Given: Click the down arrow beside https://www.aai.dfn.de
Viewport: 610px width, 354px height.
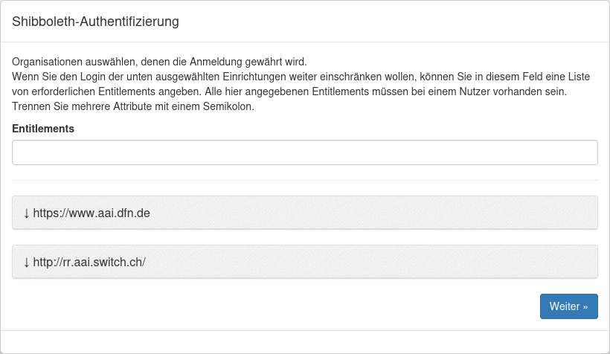Looking at the screenshot, I should coord(27,213).
